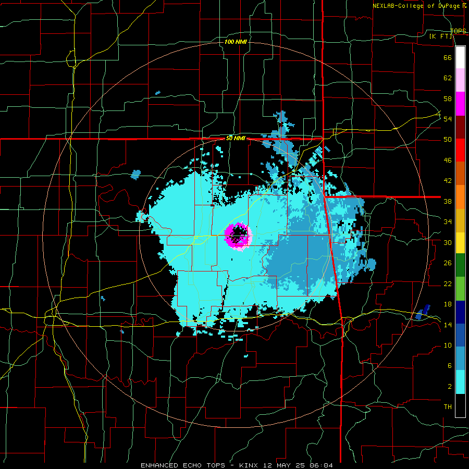This screenshot has height=469, width=469.
Task: Click the 66 label on the scale
Action: pos(448,57)
